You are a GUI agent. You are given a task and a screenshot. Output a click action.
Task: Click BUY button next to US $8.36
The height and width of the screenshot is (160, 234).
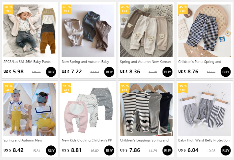coord(167,72)
